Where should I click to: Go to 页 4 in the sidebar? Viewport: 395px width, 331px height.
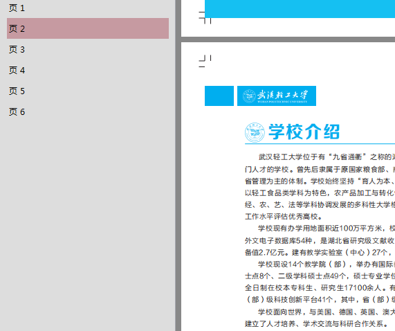click(88, 70)
